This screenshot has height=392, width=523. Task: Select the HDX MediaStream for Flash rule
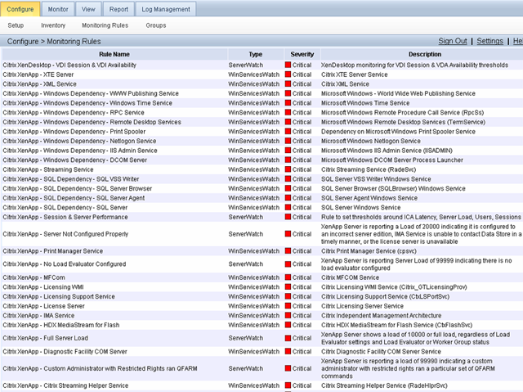[60, 325]
